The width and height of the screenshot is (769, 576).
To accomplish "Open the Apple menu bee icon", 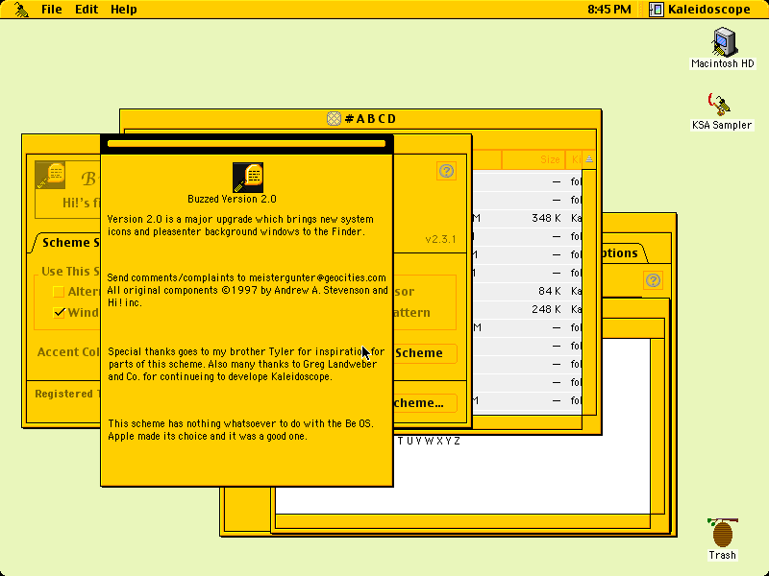I will (20, 10).
